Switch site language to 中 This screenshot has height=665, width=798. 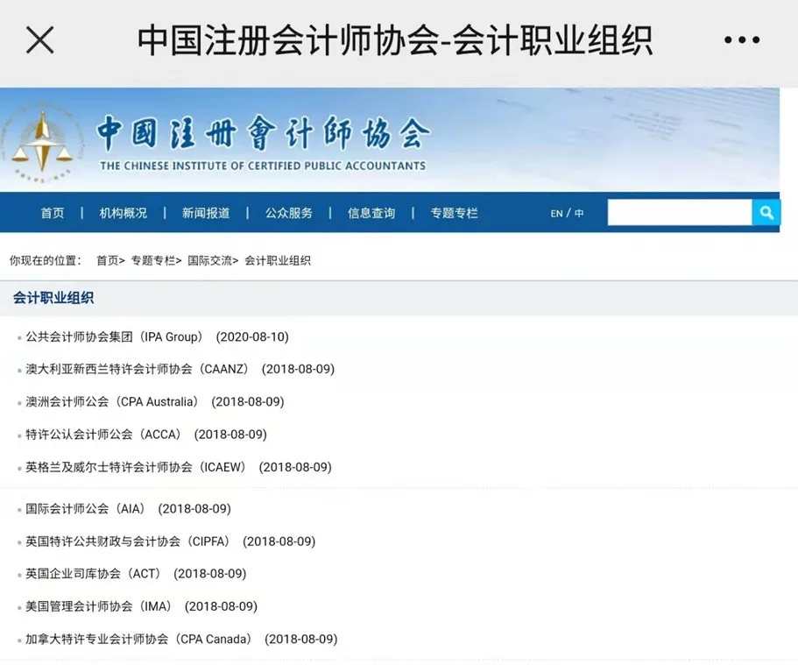580,213
